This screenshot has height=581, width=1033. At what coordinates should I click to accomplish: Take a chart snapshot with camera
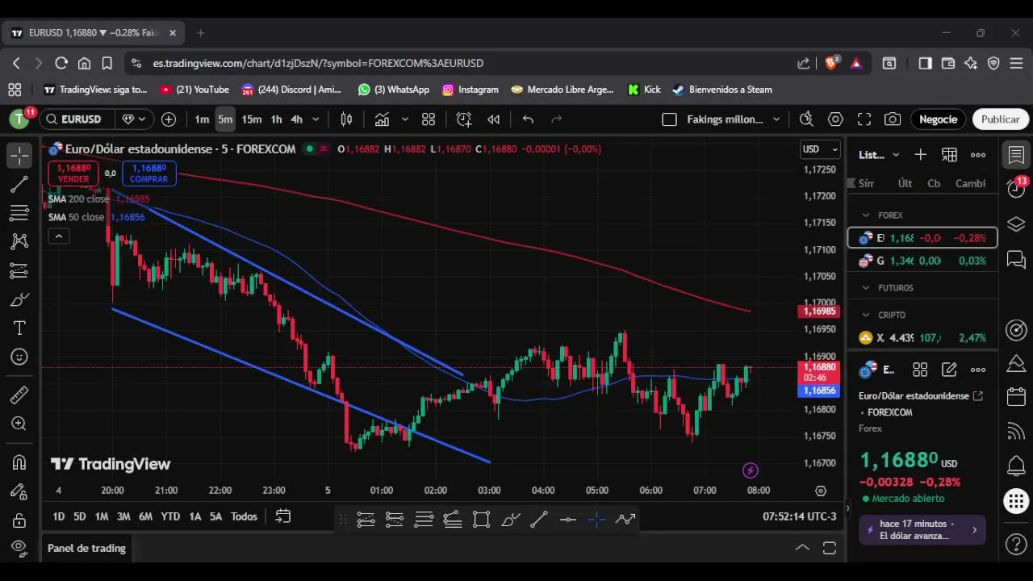893,119
